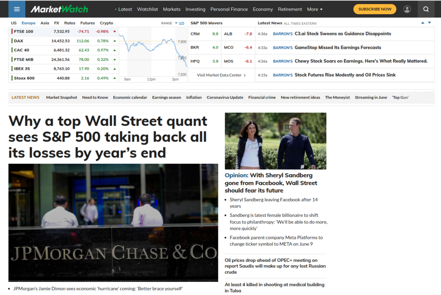Viewport: 441px width, 295px height.
Task: Click the Latest News down arrow
Action: [x=430, y=23]
